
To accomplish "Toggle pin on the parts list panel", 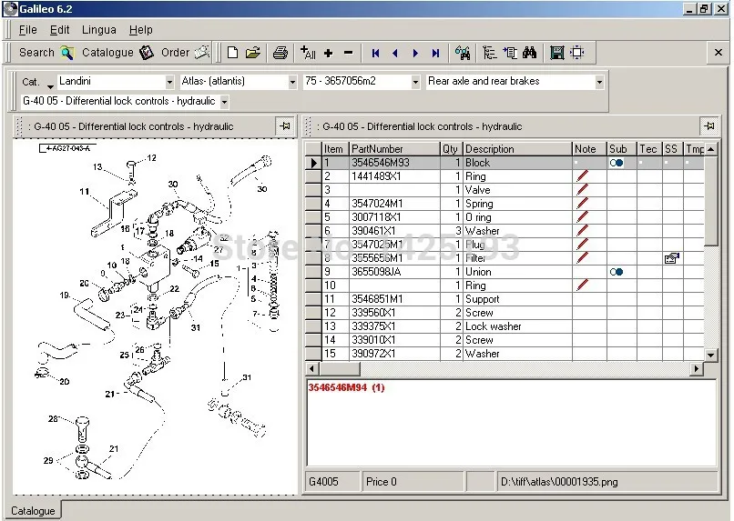I will tap(709, 126).
